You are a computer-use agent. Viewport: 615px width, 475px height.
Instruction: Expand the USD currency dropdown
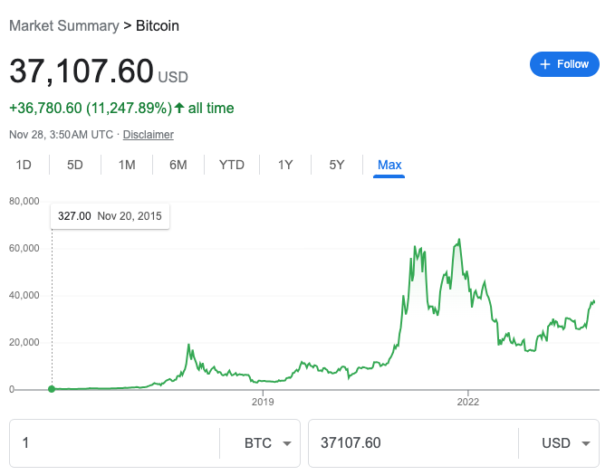[x=564, y=443]
